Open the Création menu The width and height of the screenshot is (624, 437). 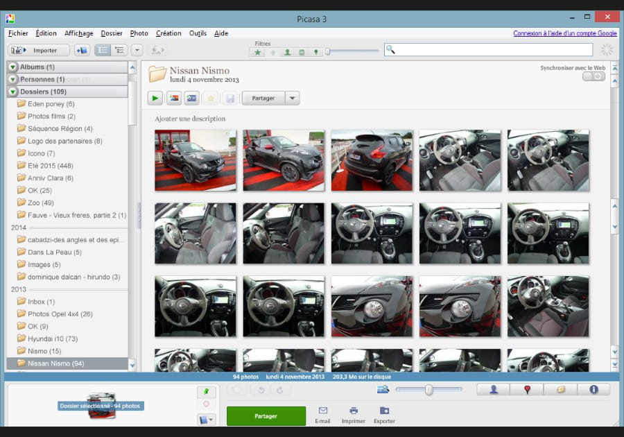click(168, 33)
